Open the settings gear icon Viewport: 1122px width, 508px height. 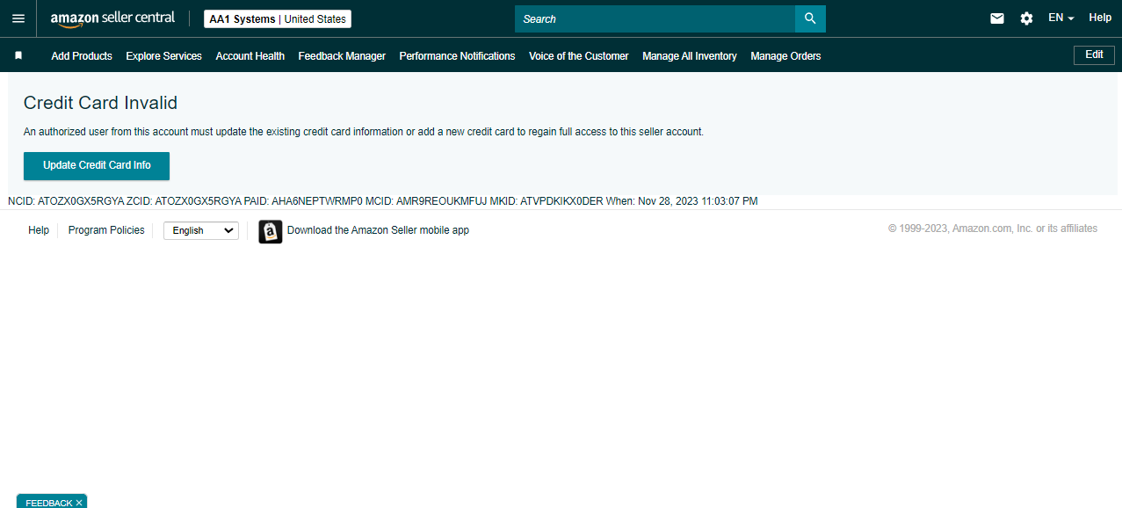click(1026, 18)
